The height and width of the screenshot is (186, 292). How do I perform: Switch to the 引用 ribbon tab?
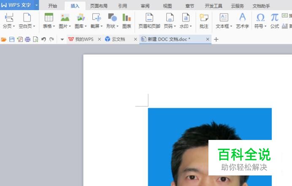(122, 6)
